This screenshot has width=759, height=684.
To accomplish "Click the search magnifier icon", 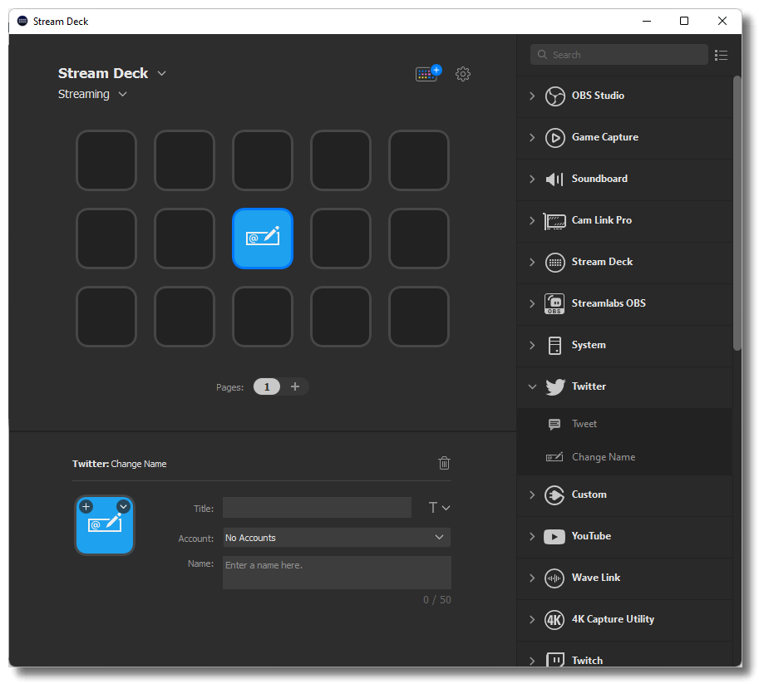I will point(542,55).
